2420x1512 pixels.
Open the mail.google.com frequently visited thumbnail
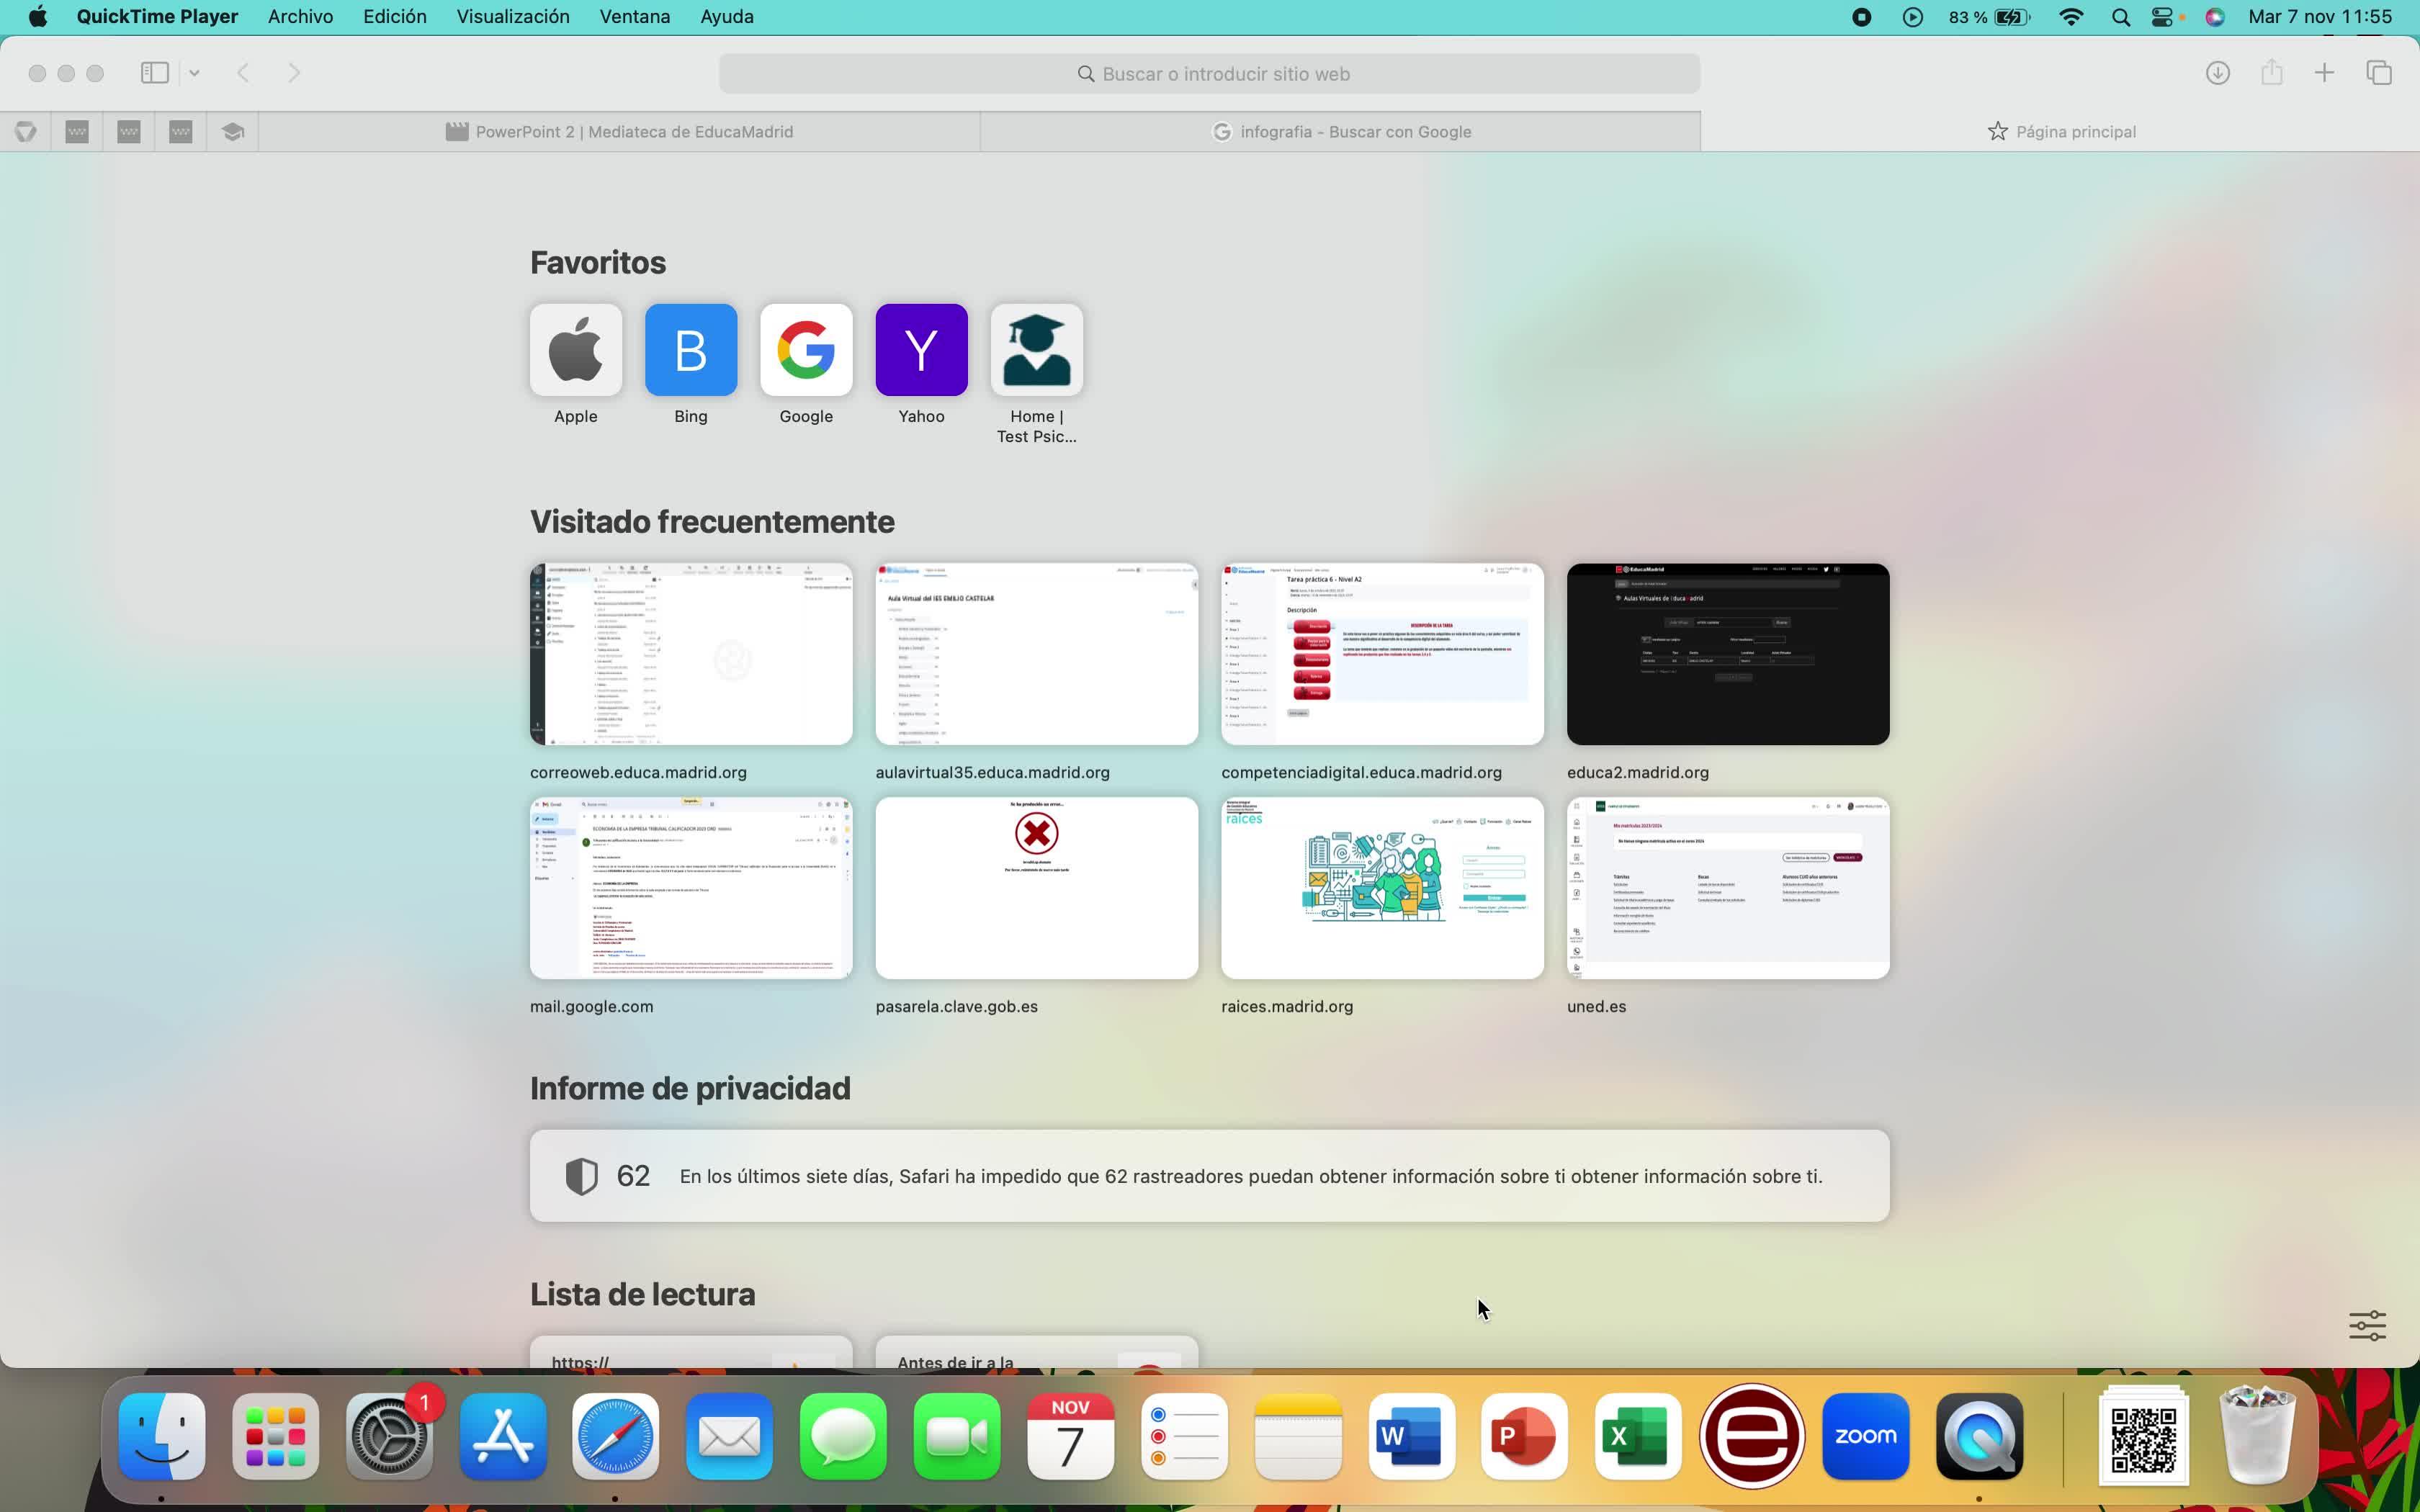click(x=691, y=888)
